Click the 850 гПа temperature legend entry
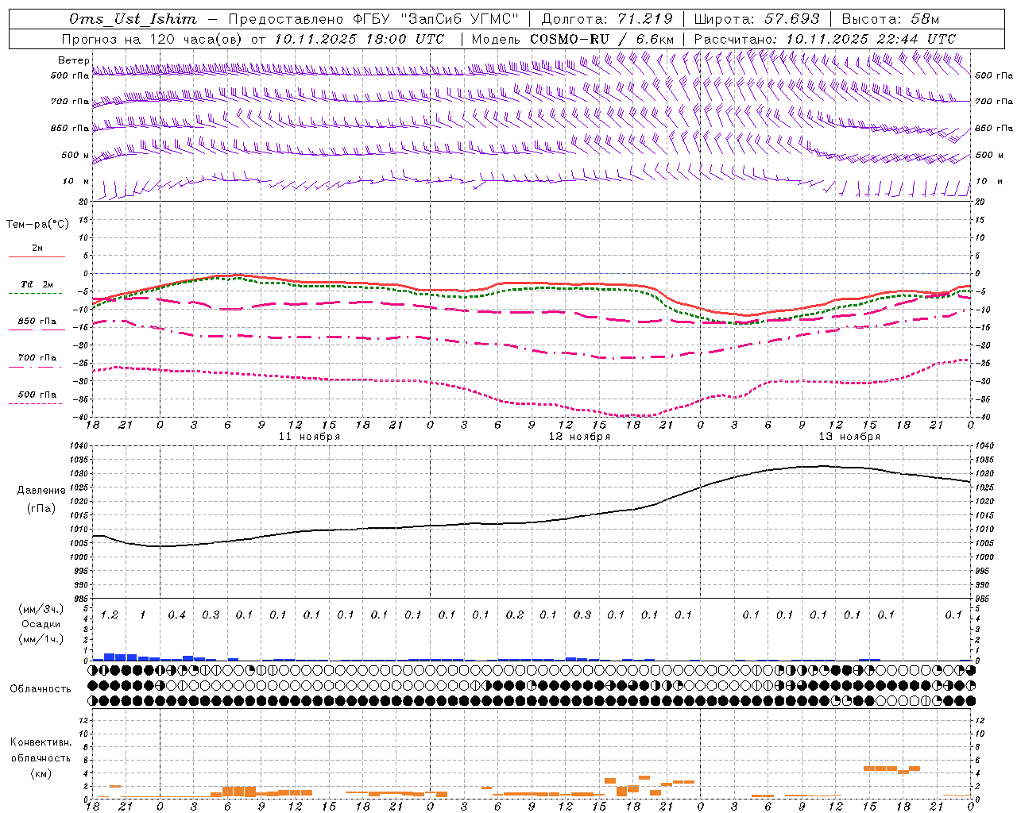This screenshot has width=1017, height=813. [x=37, y=321]
